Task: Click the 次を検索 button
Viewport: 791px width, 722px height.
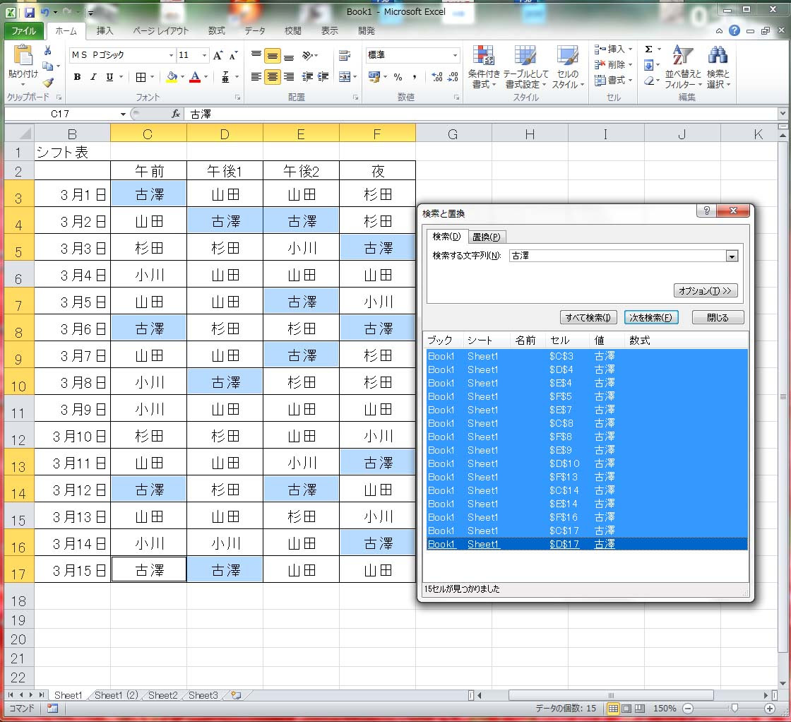Action: [x=650, y=317]
